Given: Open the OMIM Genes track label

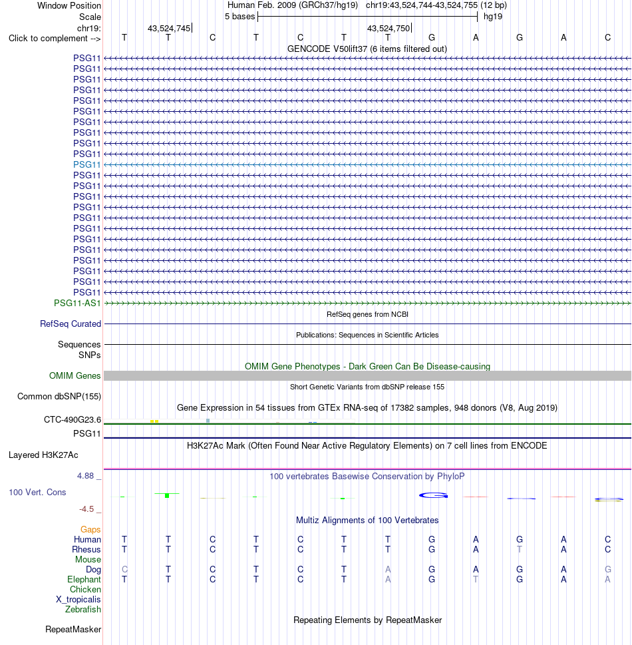Looking at the screenshot, I should [75, 375].
